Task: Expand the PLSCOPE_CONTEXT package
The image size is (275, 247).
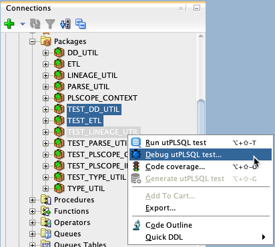Action: 45,98
